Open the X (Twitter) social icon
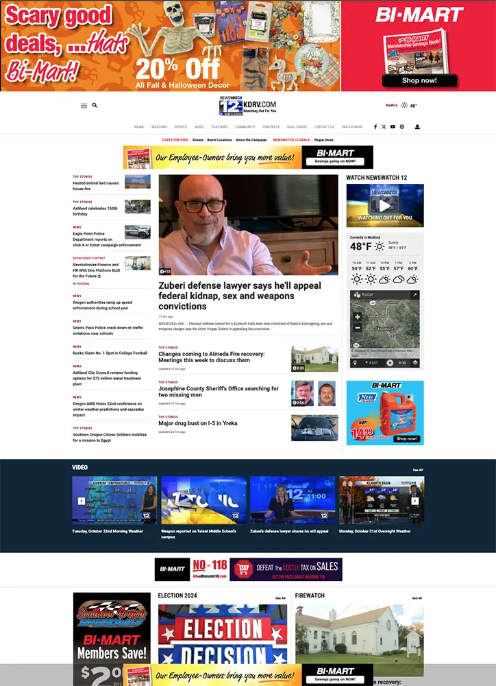Screen dimensions: 496x686 384,127
